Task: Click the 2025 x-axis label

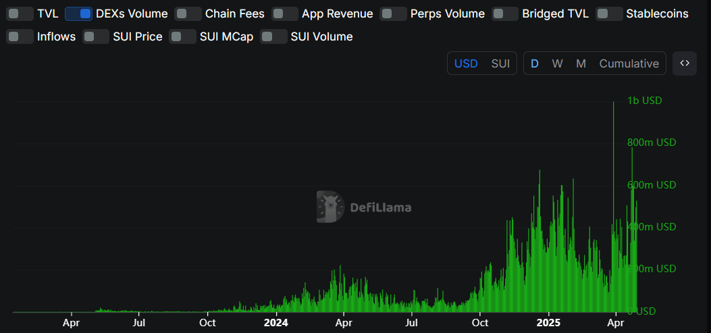Action: pyautogui.click(x=549, y=324)
